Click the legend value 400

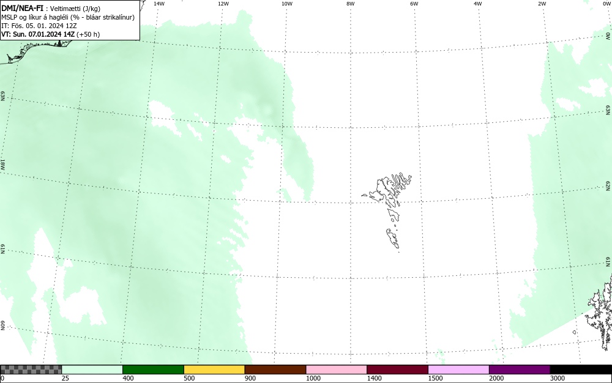click(x=128, y=378)
